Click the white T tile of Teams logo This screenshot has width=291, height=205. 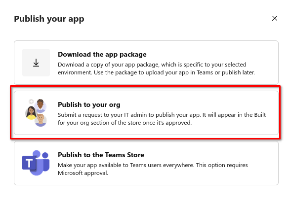[29, 163]
